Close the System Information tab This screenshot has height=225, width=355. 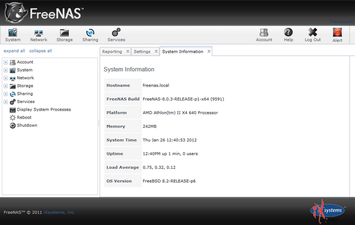point(209,52)
